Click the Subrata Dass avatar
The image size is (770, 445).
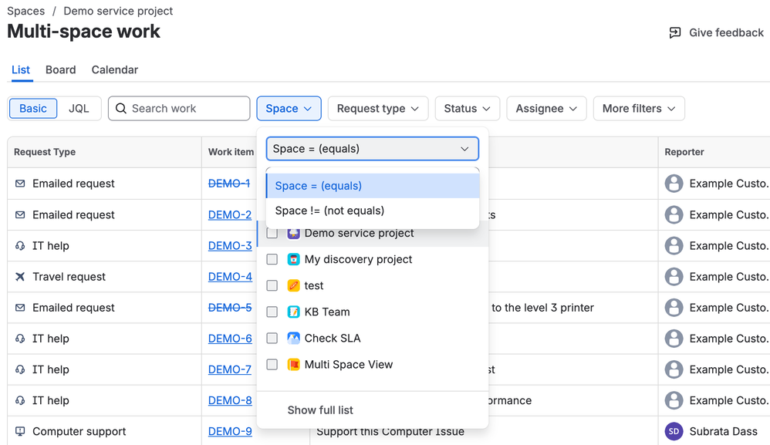click(674, 431)
